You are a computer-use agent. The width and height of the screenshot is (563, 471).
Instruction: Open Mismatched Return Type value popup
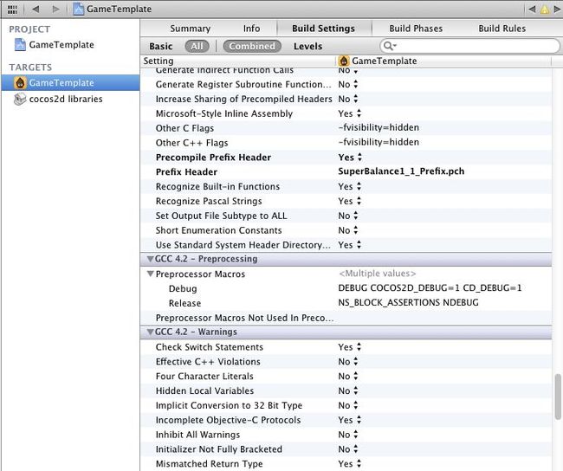tap(349, 464)
